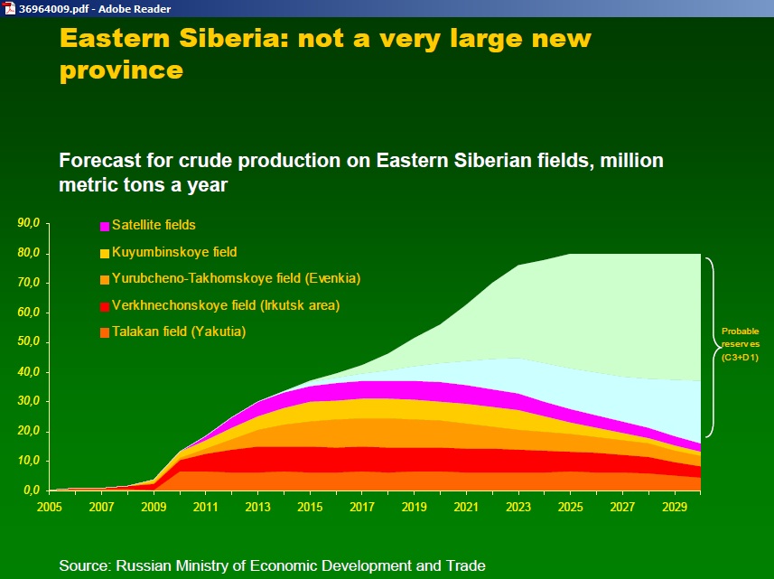The width and height of the screenshot is (774, 579).
Task: Click the "Probable reserves (C3+D1)" annotation
Action: pyautogui.click(x=740, y=344)
